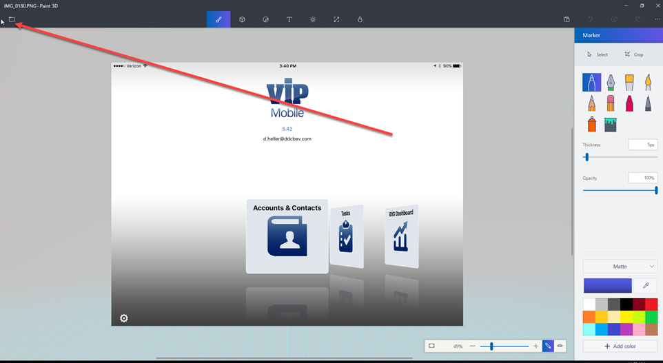The height and width of the screenshot is (363, 663).
Task: Click the Thickness slider handle
Action: [x=586, y=157]
